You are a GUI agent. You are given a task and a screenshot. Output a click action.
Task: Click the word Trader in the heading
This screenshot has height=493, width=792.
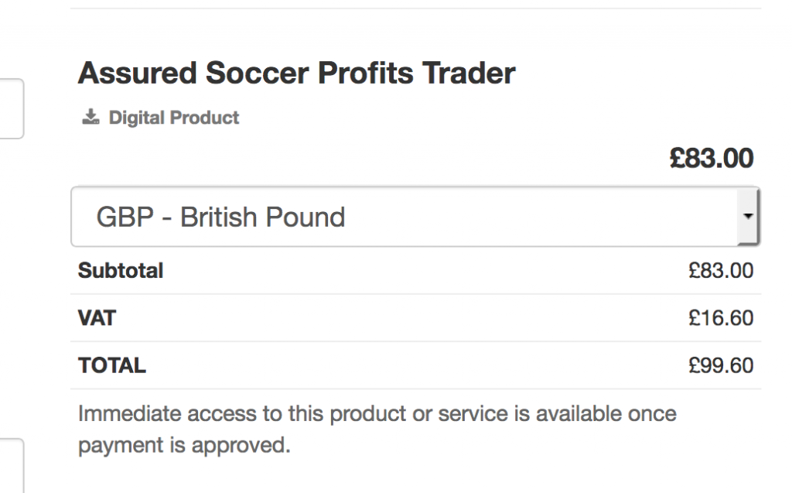coord(469,73)
